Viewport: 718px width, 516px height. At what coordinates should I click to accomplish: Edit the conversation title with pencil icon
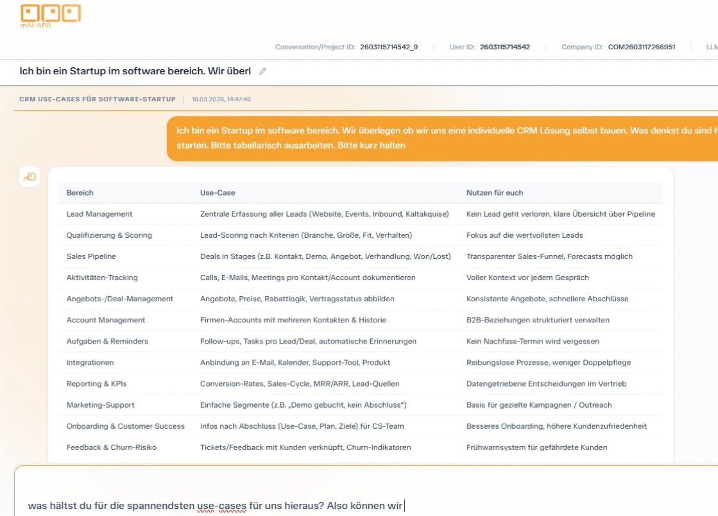(262, 71)
